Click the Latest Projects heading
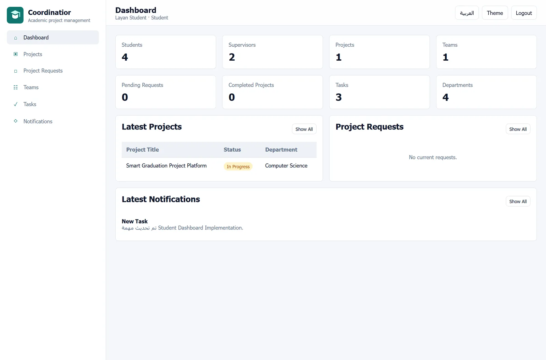The width and height of the screenshot is (546, 360). point(152,127)
